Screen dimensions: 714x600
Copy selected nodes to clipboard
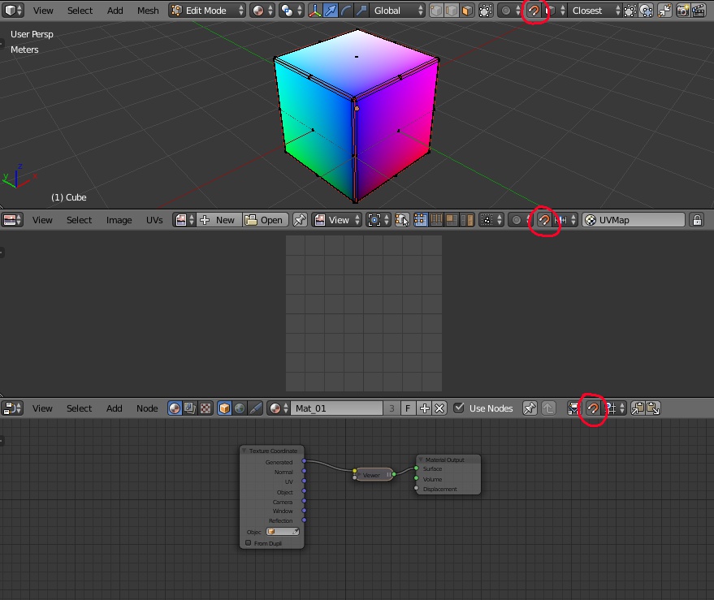pyautogui.click(x=638, y=408)
